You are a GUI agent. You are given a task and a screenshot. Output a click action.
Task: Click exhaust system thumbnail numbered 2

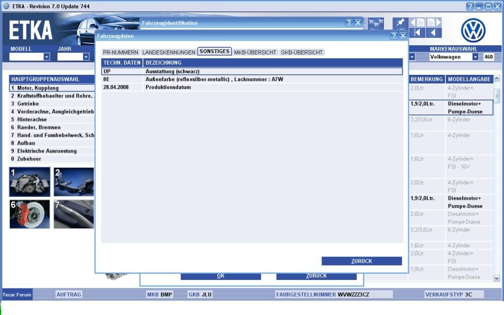[x=74, y=182]
